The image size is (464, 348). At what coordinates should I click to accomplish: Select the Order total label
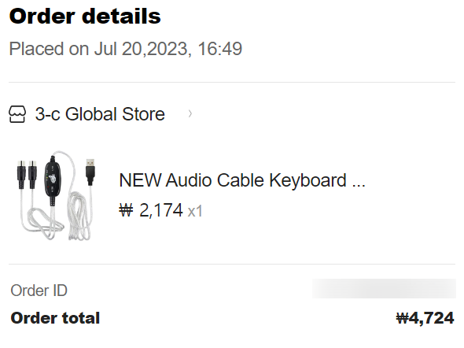point(55,318)
